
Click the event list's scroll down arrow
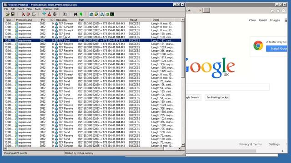point(183,145)
